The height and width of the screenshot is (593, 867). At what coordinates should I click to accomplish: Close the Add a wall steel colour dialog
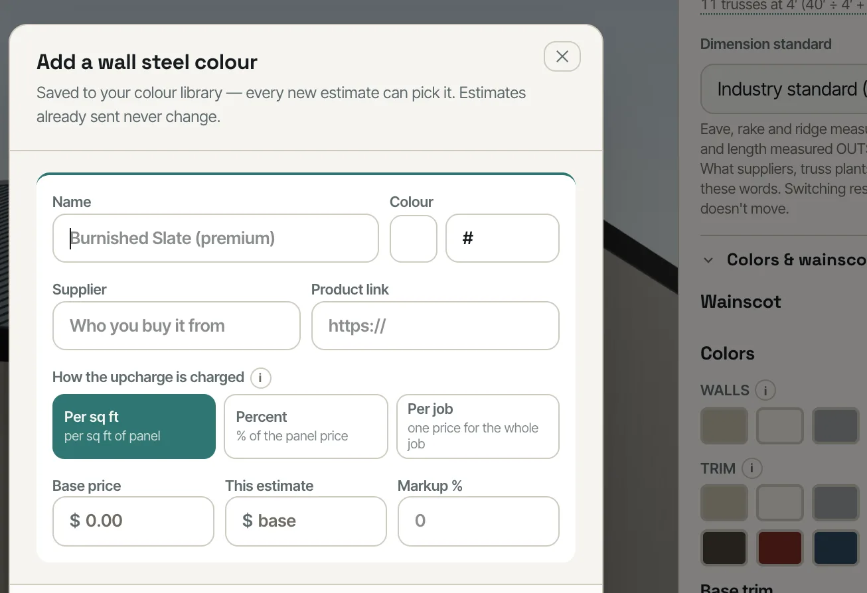coord(562,56)
